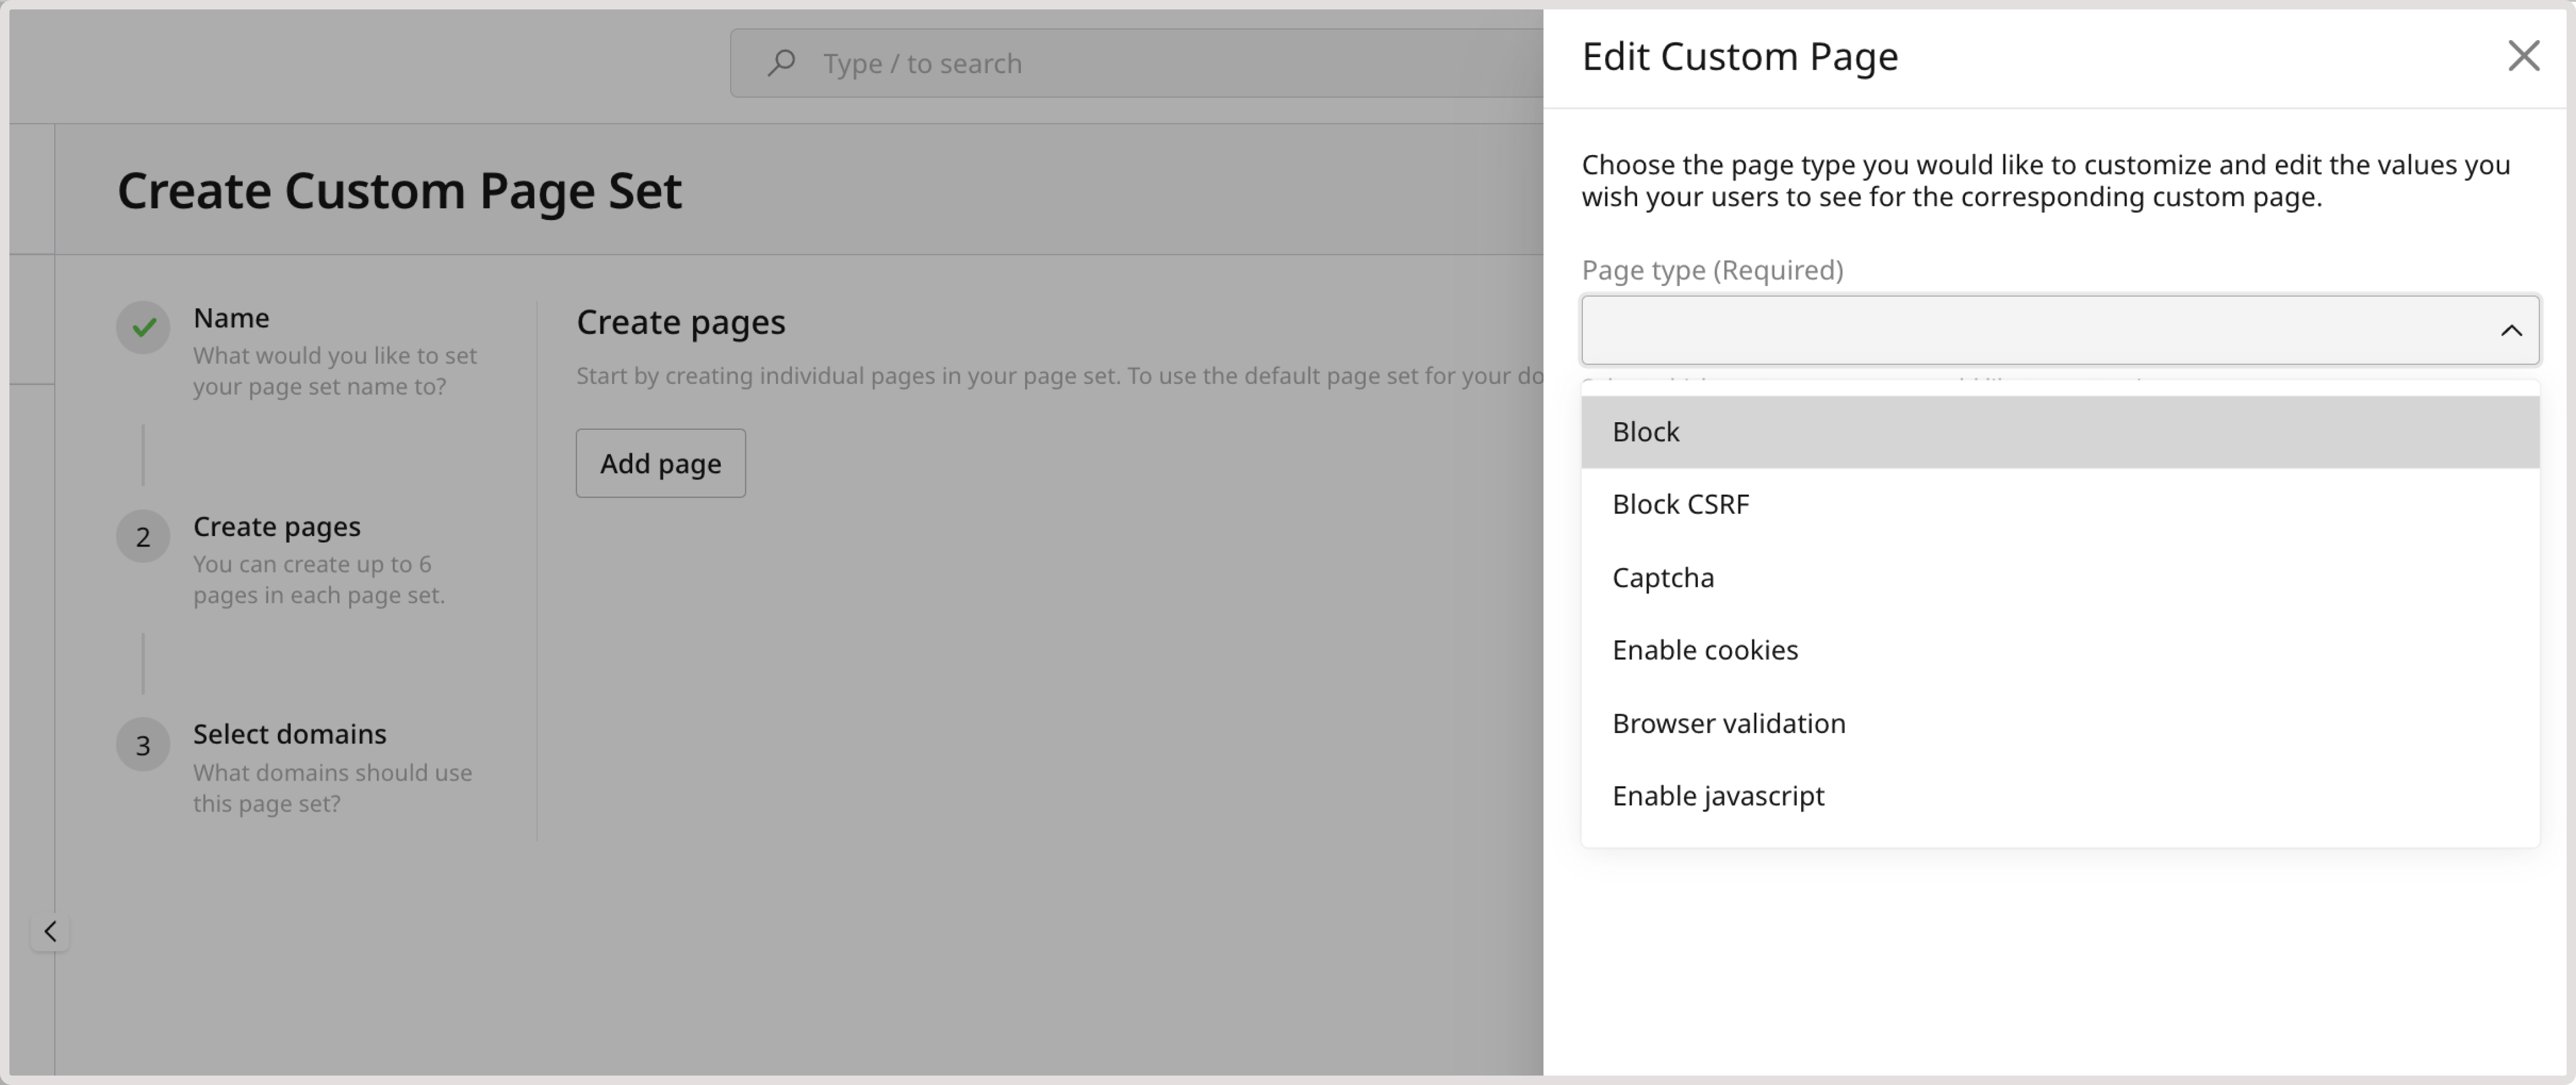
Task: Choose Block CSRF as the page type
Action: click(1680, 503)
